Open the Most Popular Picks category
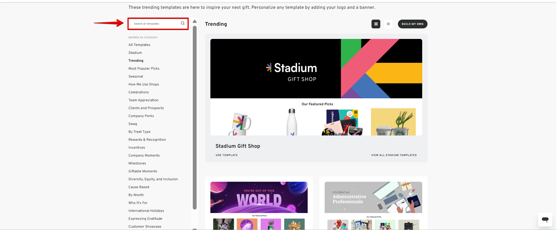This screenshot has width=557, height=230. 144,68
